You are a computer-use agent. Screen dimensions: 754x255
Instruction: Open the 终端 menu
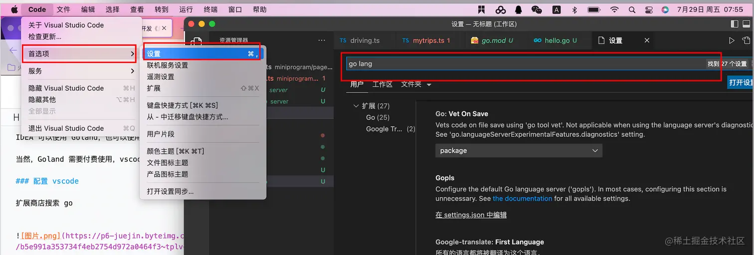[x=210, y=9]
